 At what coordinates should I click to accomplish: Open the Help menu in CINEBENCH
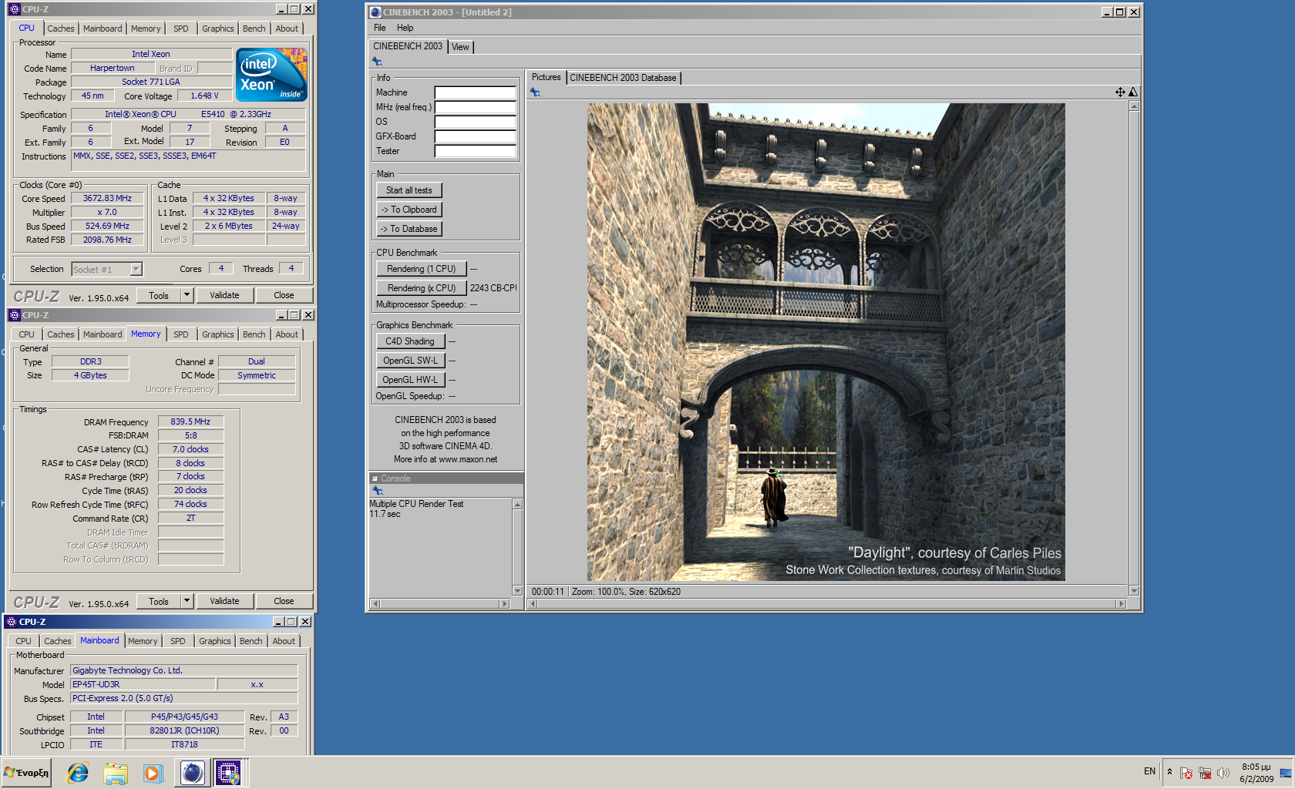coord(405,28)
